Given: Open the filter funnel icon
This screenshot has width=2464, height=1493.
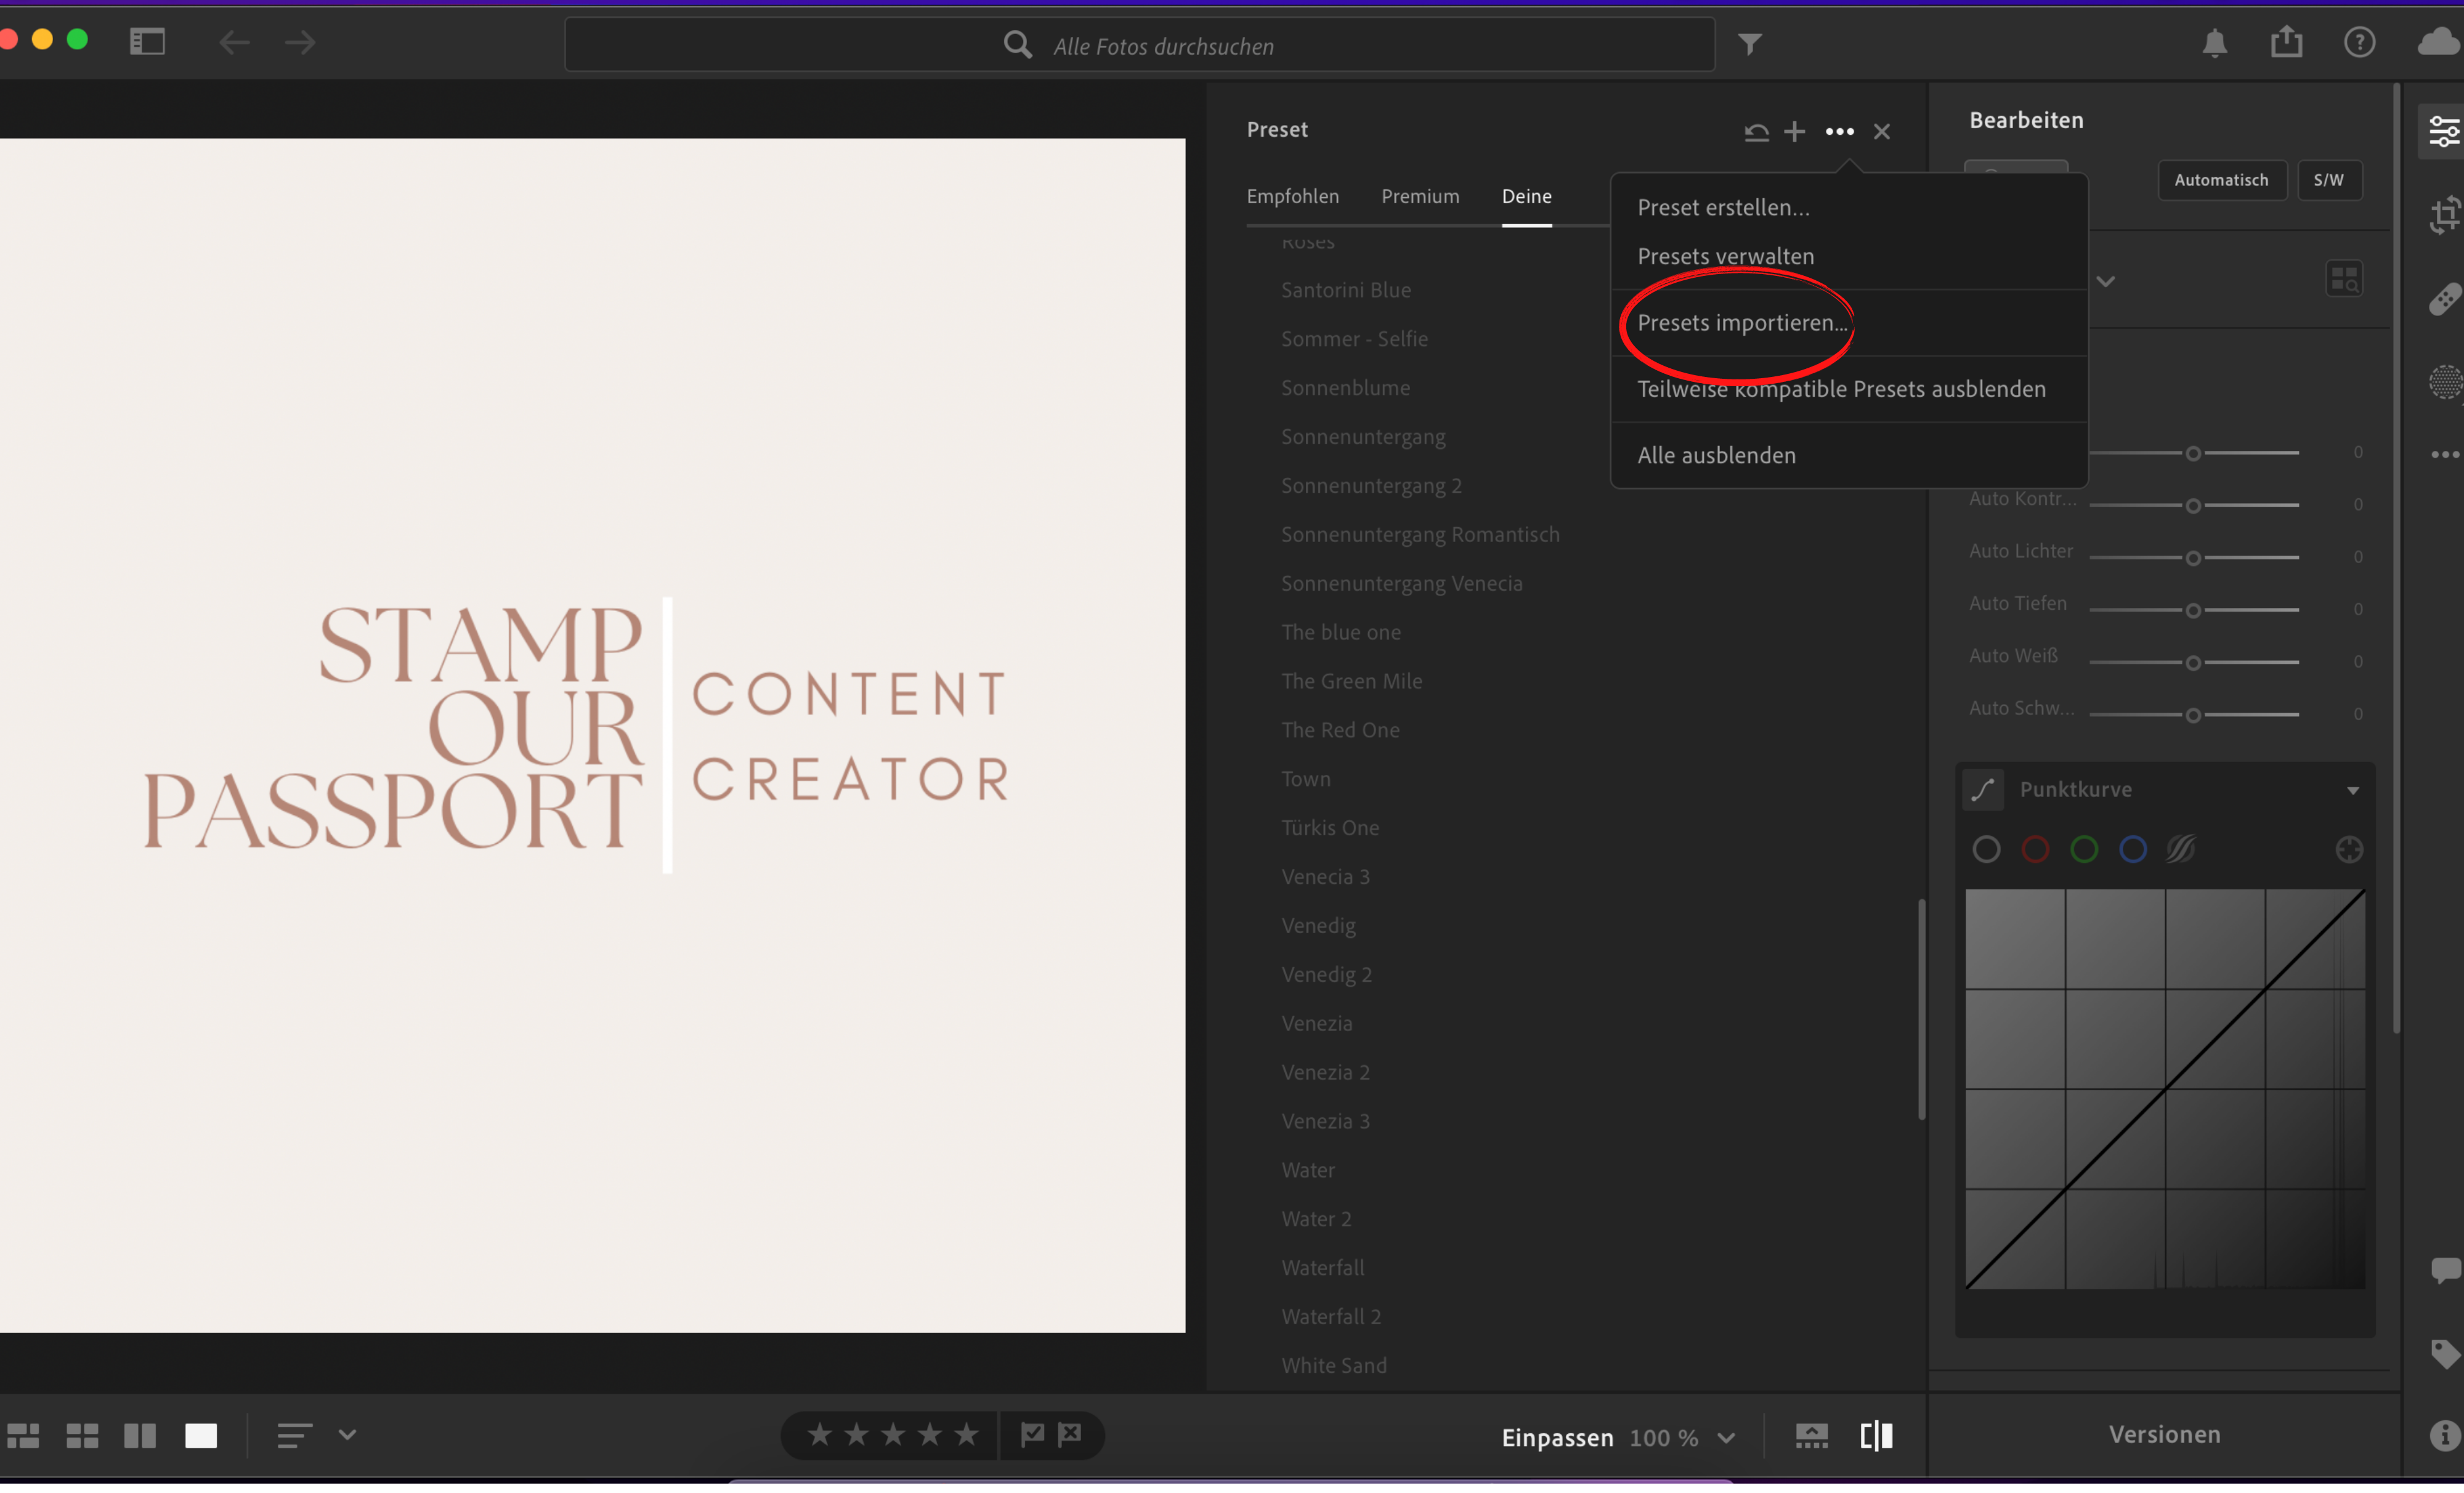Looking at the screenshot, I should 1750,44.
